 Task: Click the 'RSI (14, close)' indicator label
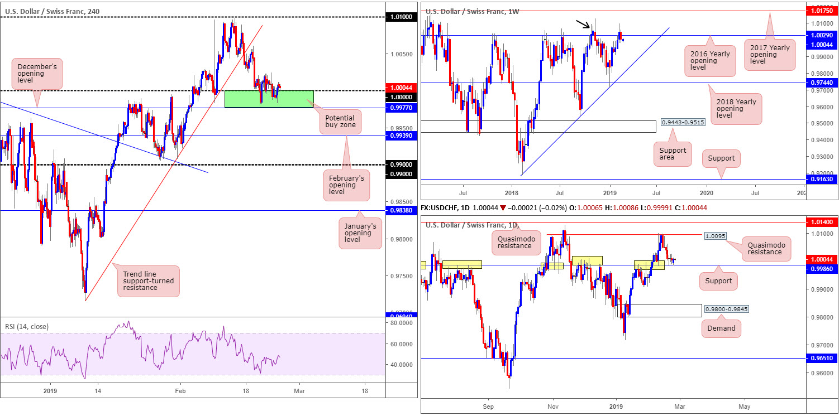point(28,326)
